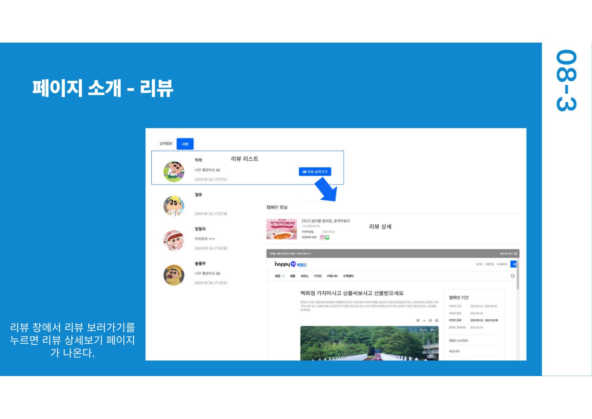Open 새창으로 열기 link
This screenshot has height=419, width=592.
point(508,254)
